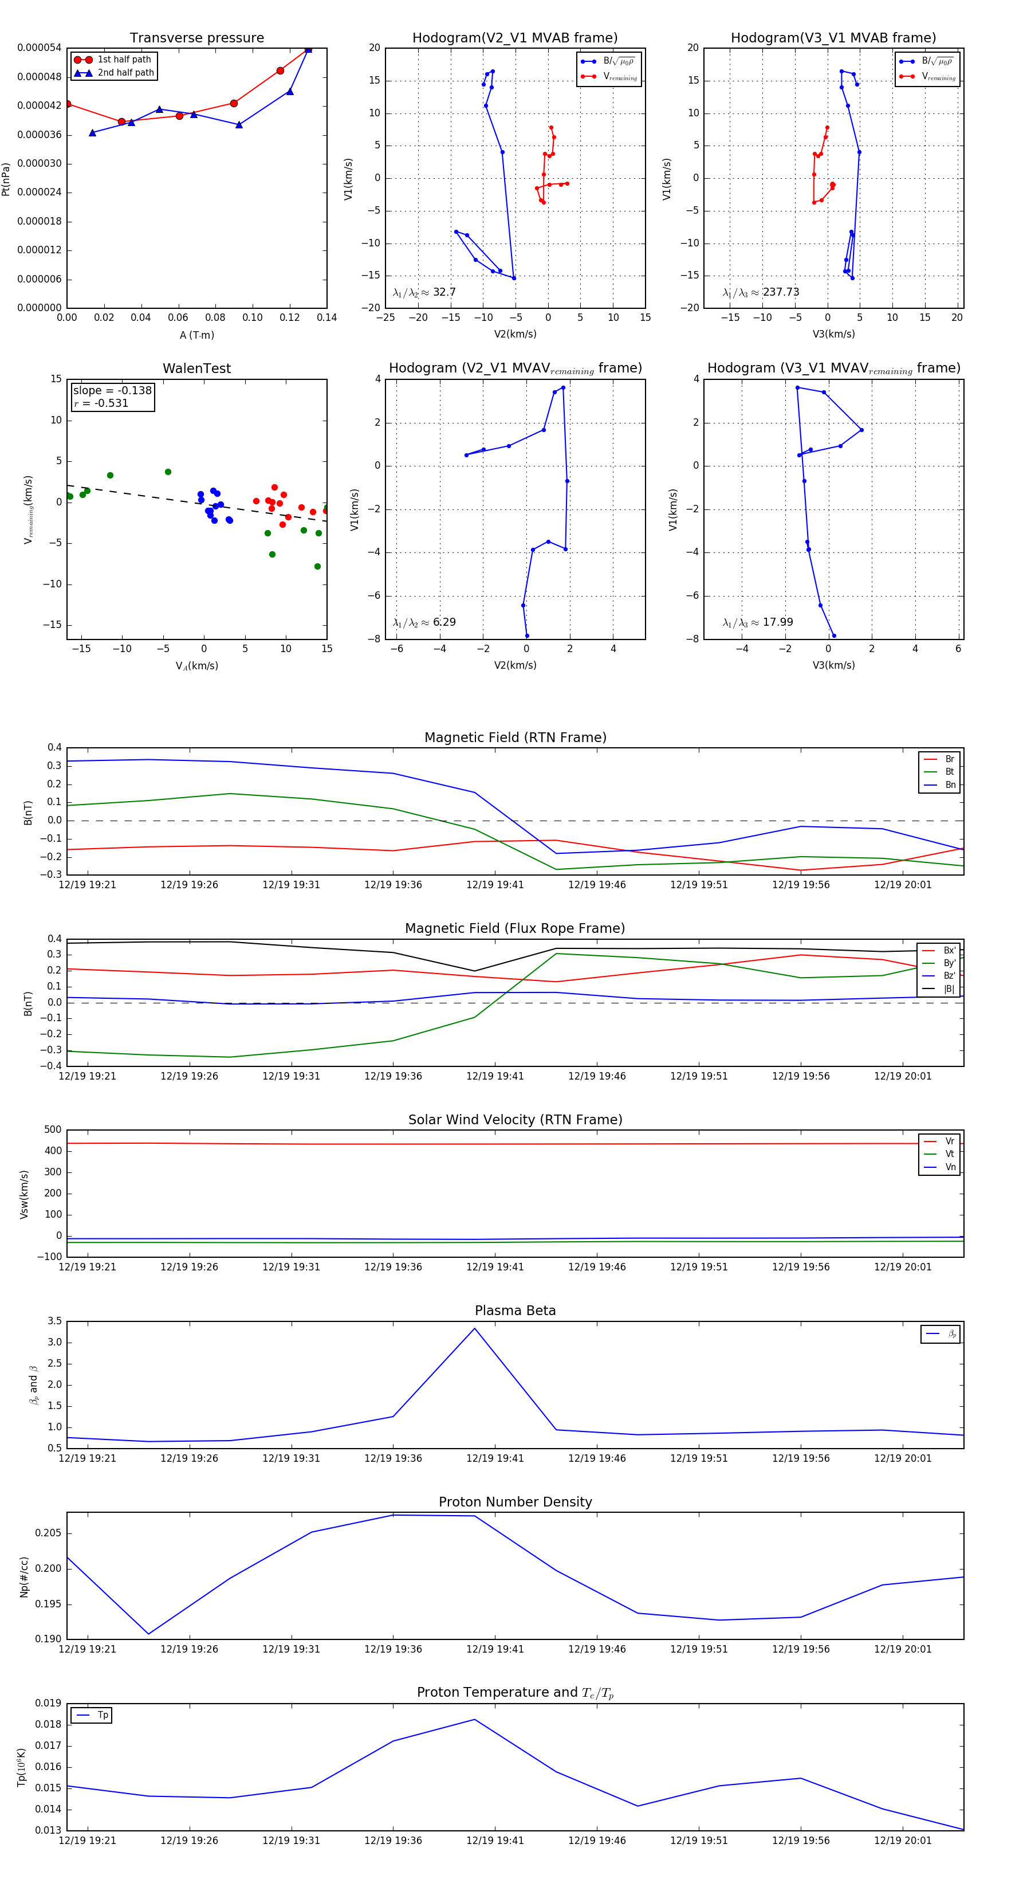Click 'Hodogram(V2_V1 MVAB frame)' title
Screen dimensions: 1031x1891
click(x=515, y=38)
